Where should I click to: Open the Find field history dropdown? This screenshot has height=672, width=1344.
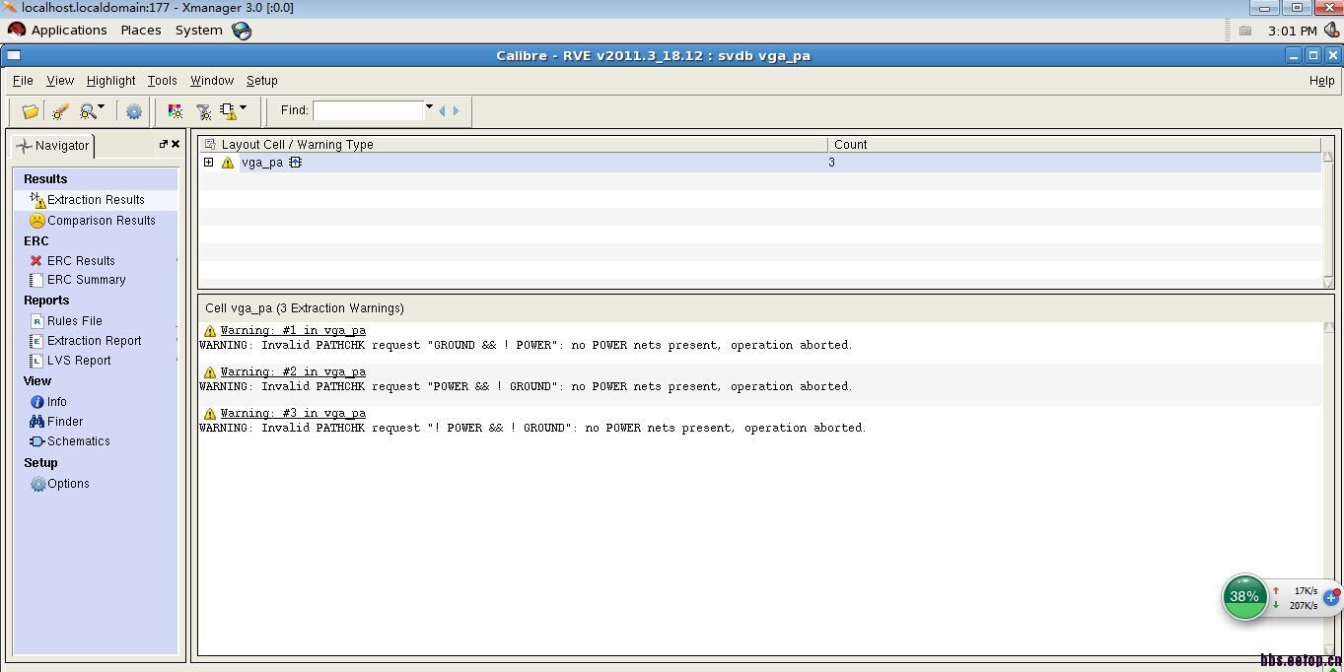429,107
